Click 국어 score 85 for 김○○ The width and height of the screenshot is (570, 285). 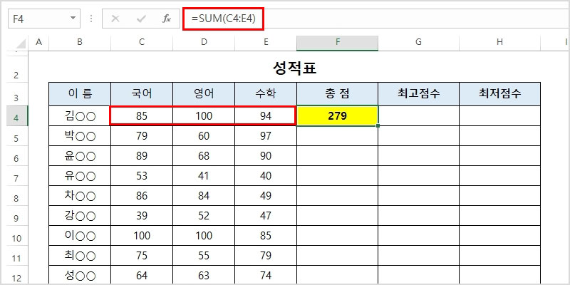click(x=142, y=116)
